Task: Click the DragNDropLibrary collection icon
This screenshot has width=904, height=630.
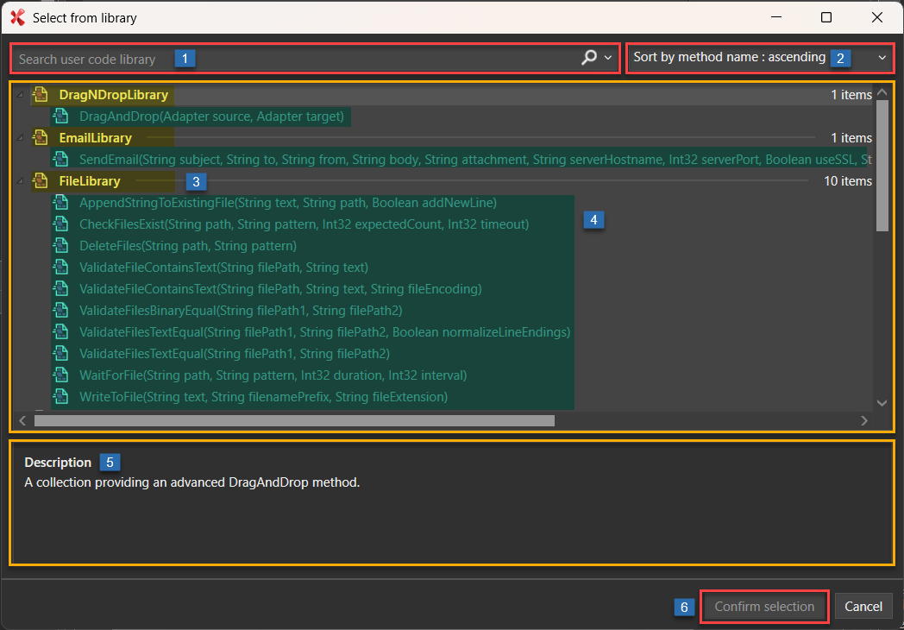Action: (40, 95)
